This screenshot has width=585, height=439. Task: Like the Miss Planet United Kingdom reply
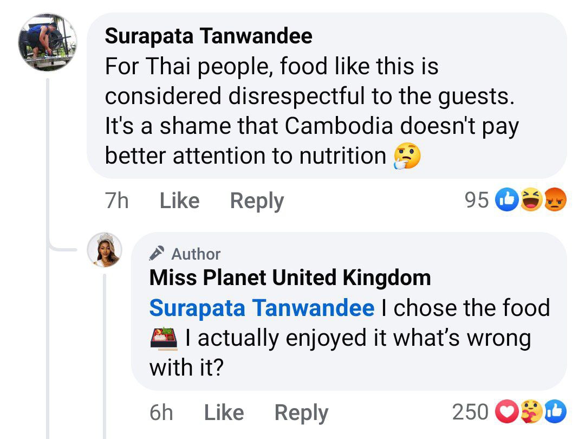pos(224,413)
